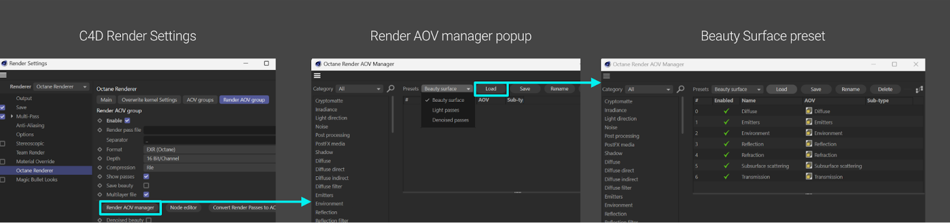Image resolution: width=950 pixels, height=223 pixels.
Task: Open Compression dropdown showing Rle
Action: tap(210, 167)
